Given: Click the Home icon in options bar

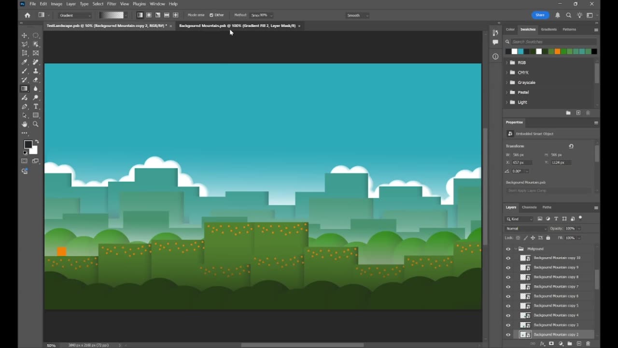Looking at the screenshot, I should point(28,15).
